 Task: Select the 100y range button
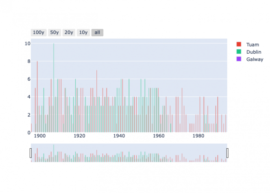[x=38, y=33]
